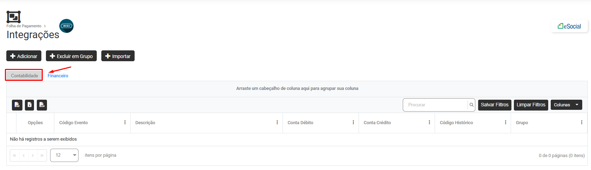Open Código Histórico column menu
Image resolution: width=591 pixels, height=170 pixels.
505,122
